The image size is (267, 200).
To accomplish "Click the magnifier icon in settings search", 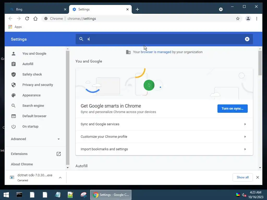I will [x=81, y=39].
